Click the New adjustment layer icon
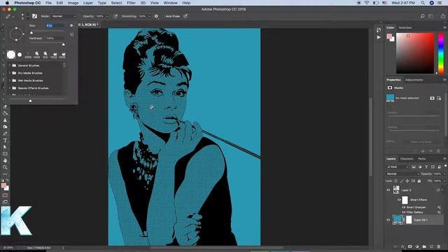 (x=417, y=246)
